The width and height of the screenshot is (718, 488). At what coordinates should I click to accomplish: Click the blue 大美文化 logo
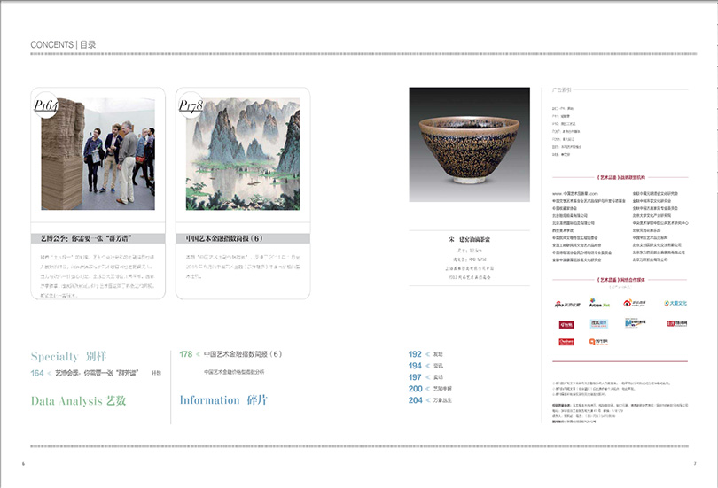tap(675, 303)
